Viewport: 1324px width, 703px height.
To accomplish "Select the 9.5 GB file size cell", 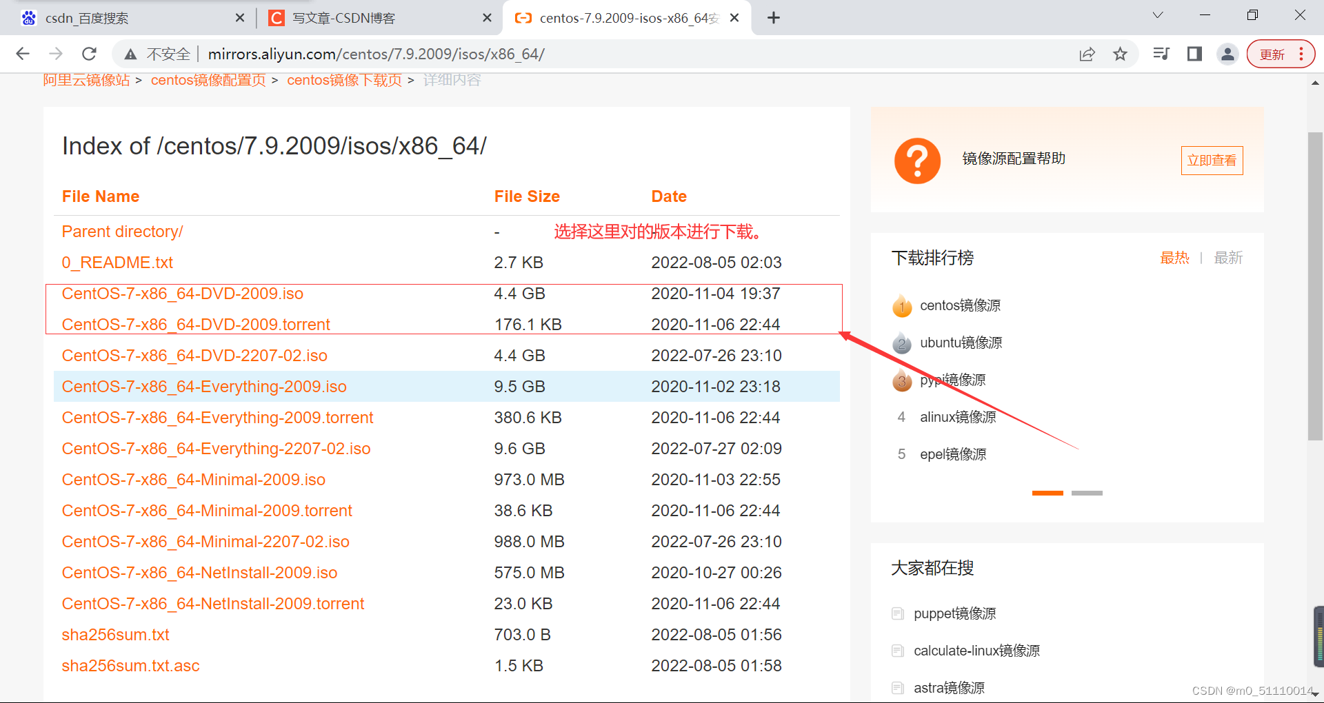I will [519, 387].
